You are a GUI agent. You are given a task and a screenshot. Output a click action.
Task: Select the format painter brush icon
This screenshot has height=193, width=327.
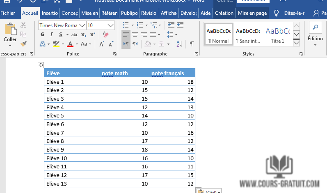23,44
